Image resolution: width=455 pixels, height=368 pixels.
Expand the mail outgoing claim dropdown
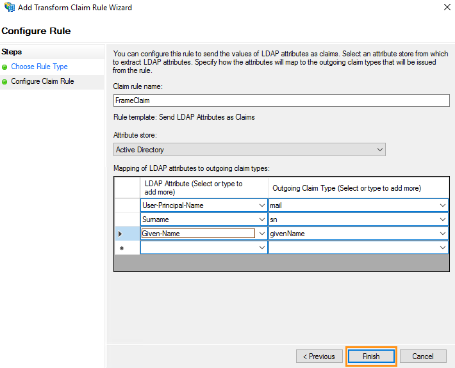tap(443, 205)
